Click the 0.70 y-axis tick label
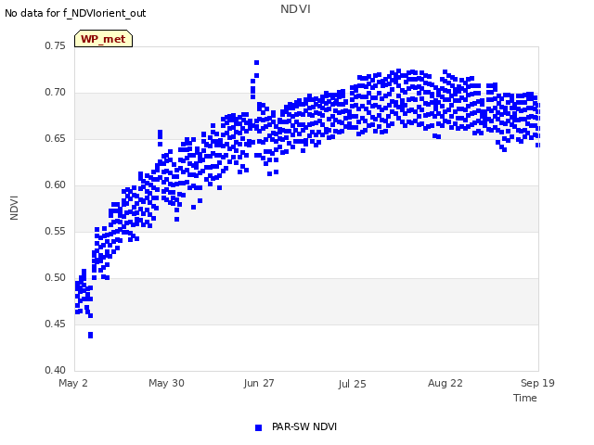 pos(55,92)
